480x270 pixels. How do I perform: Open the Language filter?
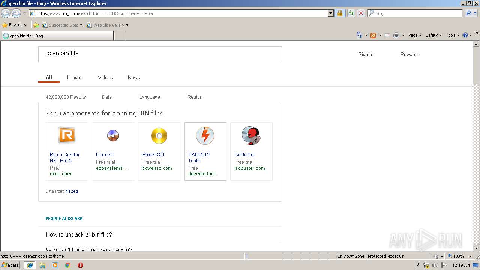pyautogui.click(x=149, y=97)
